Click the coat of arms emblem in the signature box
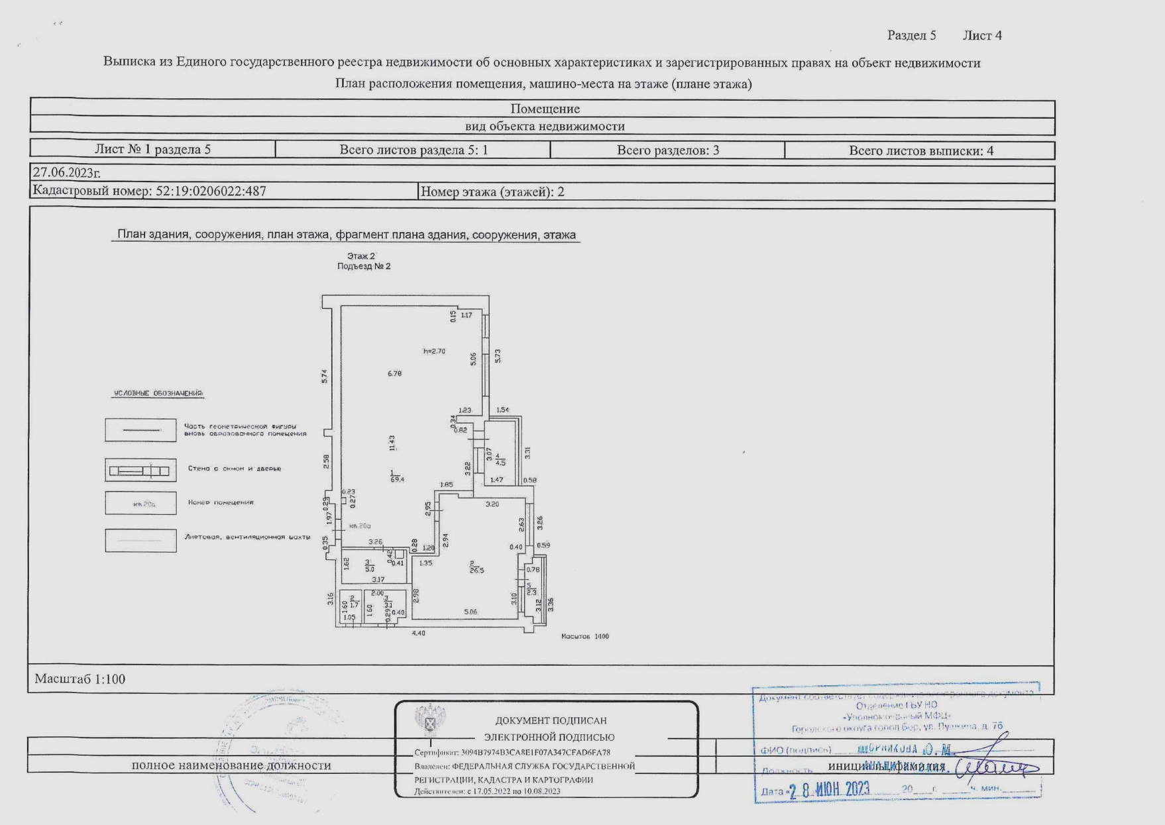1165x825 pixels. [430, 720]
